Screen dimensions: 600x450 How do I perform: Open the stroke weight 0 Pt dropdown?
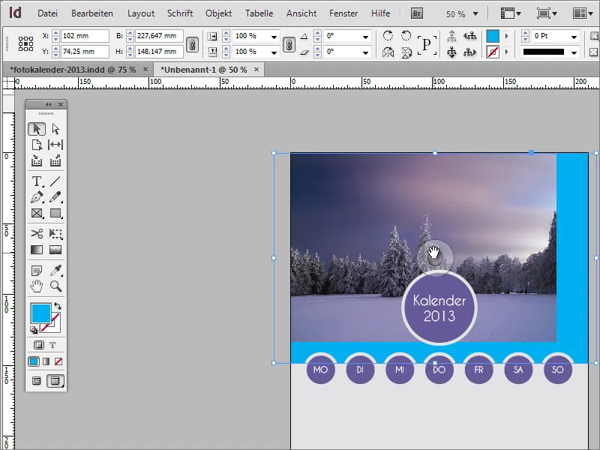574,37
